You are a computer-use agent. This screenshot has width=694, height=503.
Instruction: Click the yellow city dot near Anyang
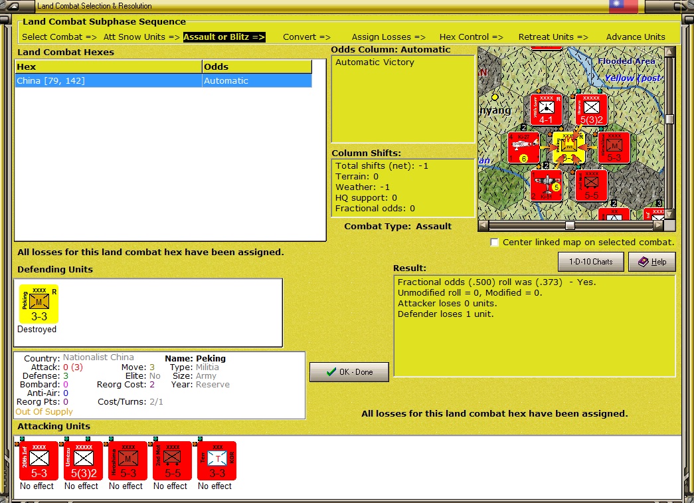495,96
